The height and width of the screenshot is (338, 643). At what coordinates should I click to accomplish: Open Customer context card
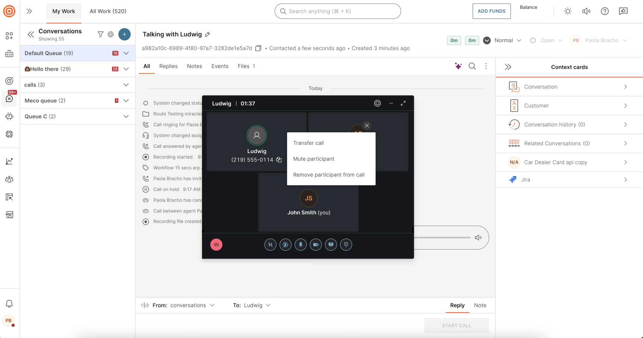click(x=569, y=106)
